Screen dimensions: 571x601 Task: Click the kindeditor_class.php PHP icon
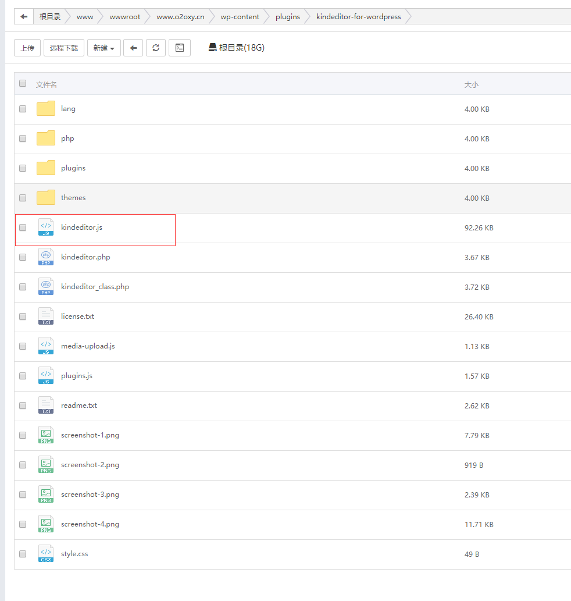46,287
